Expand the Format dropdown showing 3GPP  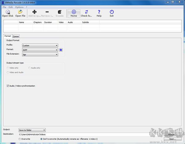[x=40, y=50]
